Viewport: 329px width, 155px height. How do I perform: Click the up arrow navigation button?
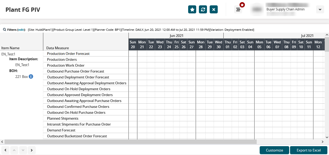(x=14, y=150)
